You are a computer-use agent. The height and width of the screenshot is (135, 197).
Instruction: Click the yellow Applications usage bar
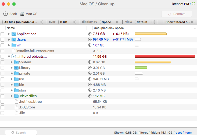click(151, 34)
